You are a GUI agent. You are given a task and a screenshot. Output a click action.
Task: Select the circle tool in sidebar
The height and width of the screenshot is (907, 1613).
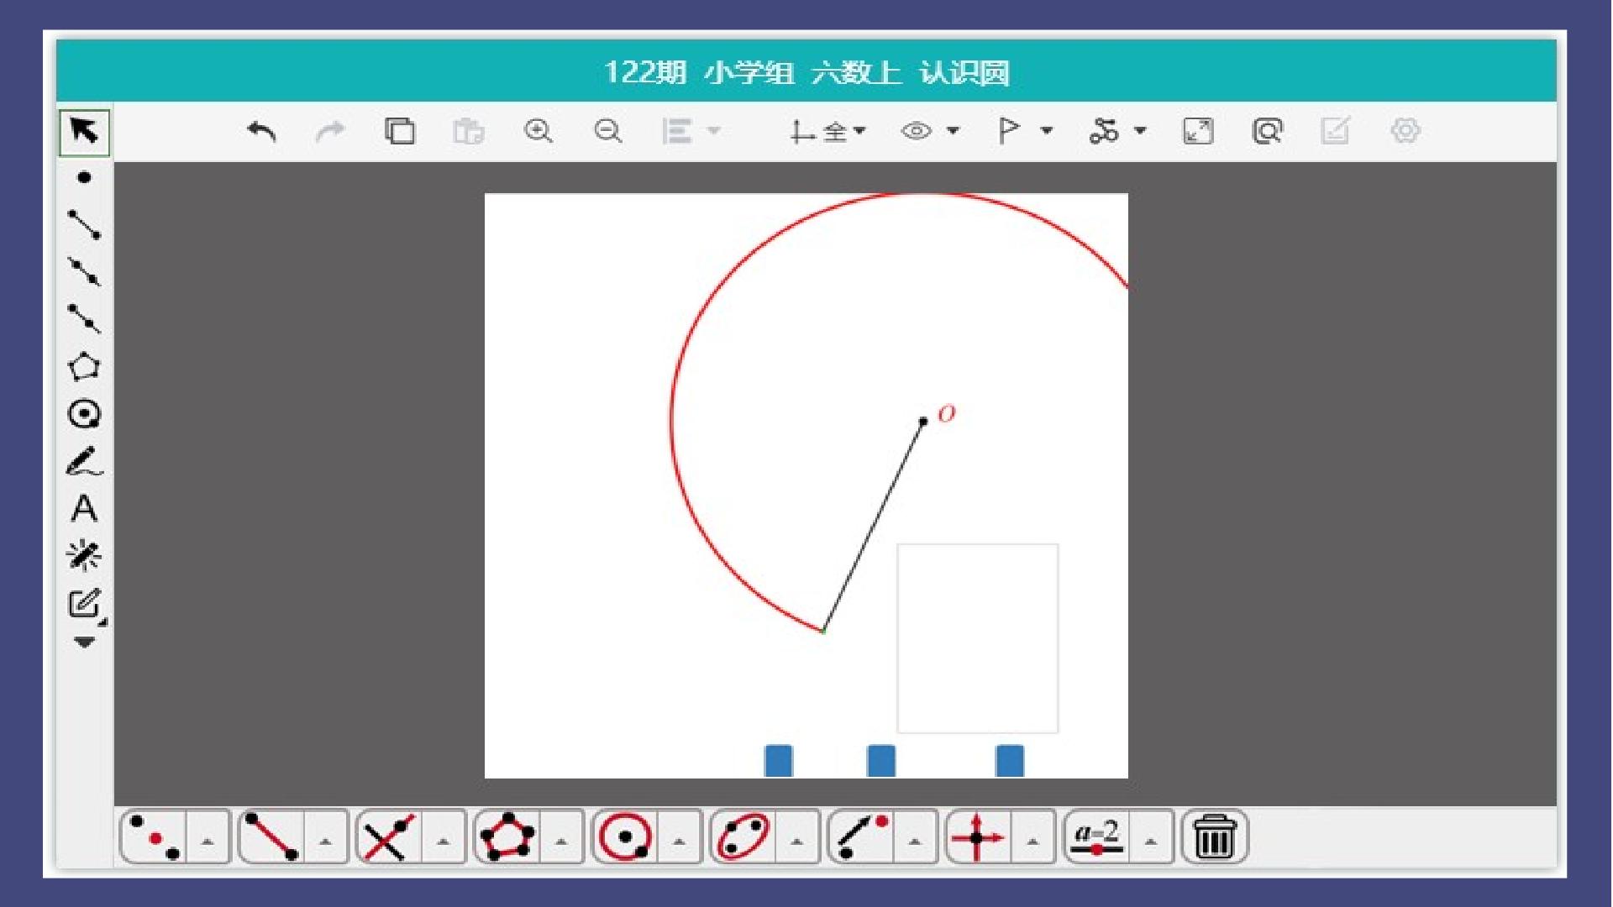tap(84, 414)
